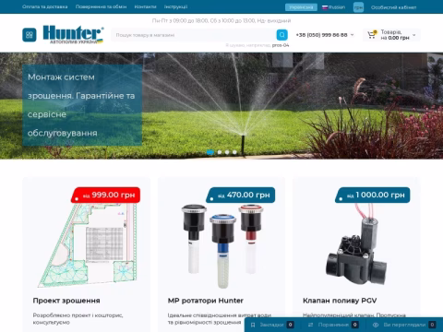This screenshot has width=443, height=332.
Task: Open Порівняння in bottom bar
Action: [333, 325]
